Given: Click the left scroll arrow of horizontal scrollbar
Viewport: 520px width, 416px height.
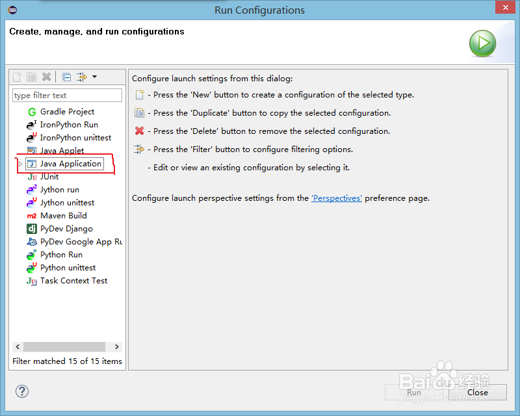Looking at the screenshot, I should coord(18,346).
